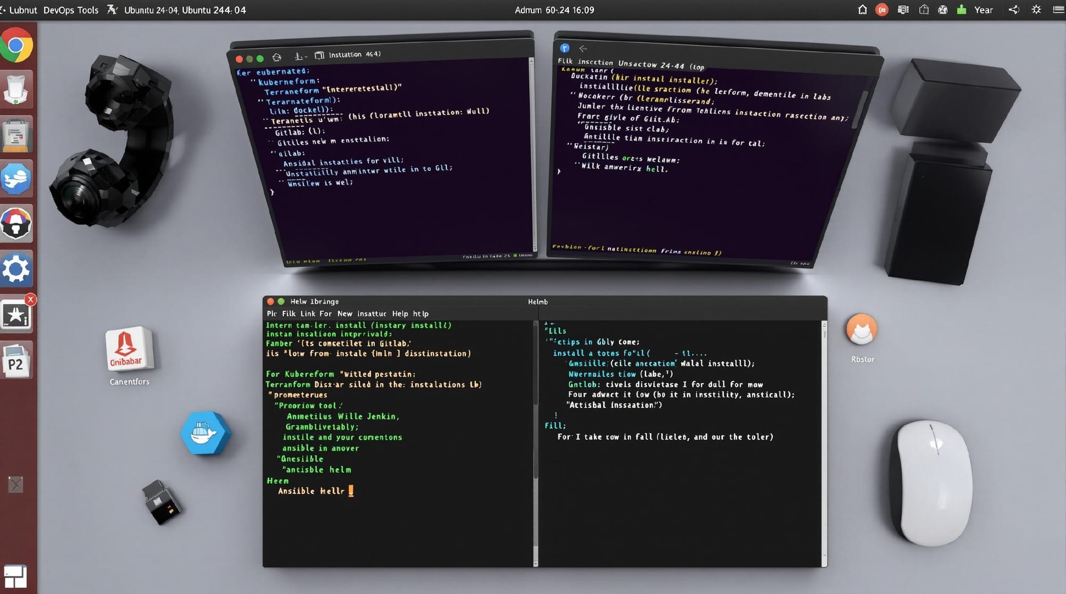Open the insattuc menu
This screenshot has height=594, width=1066.
tap(372, 313)
